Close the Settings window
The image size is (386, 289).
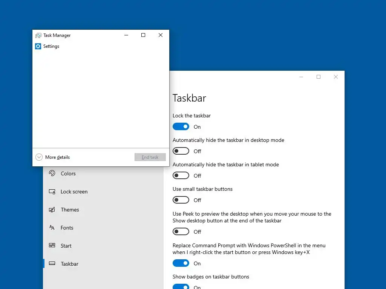tap(336, 77)
